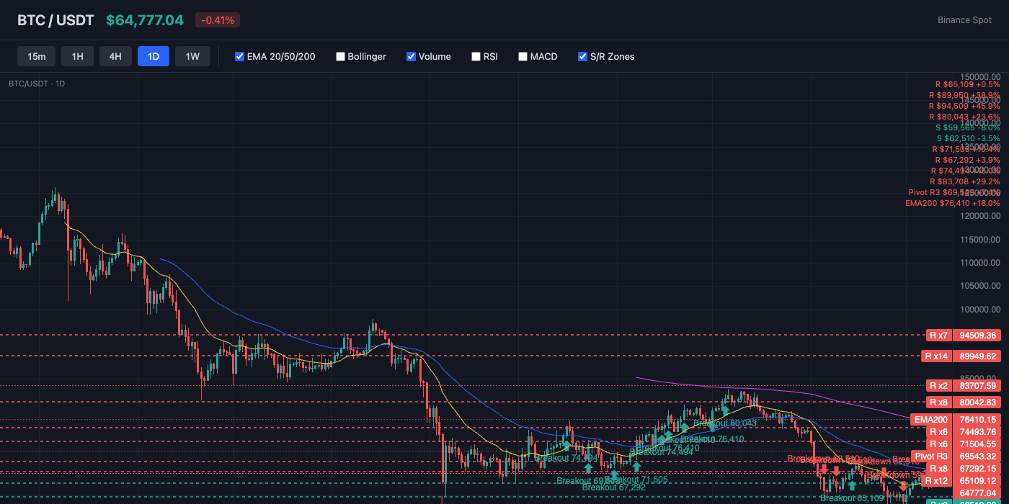Click the R $94,509 +45.9% list entry
The height and width of the screenshot is (504, 1009).
coord(964,106)
